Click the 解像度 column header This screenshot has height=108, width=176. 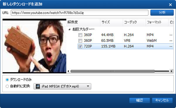[x=83, y=22]
